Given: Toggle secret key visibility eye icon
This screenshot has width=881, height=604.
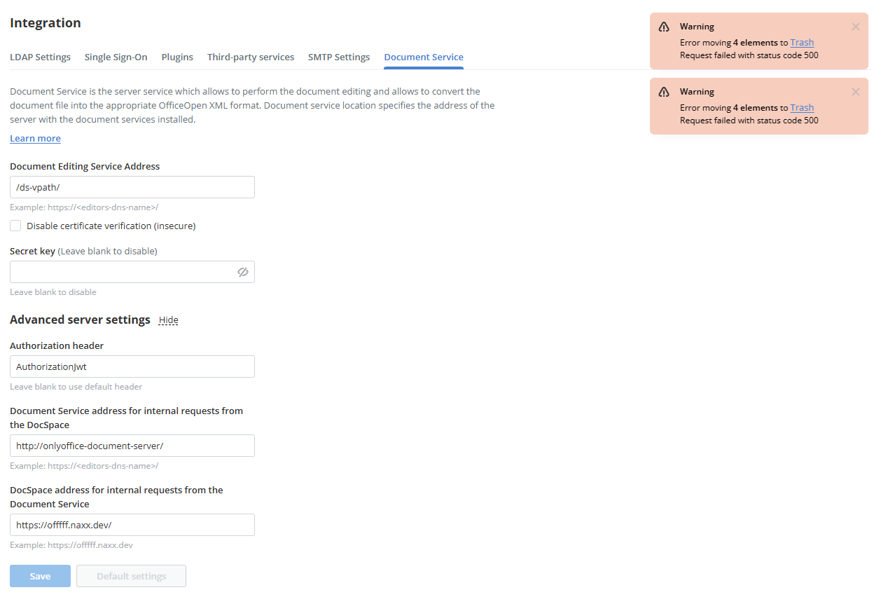Looking at the screenshot, I should pyautogui.click(x=243, y=272).
